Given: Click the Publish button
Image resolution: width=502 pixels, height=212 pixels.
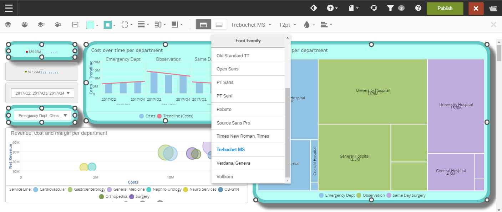Looking at the screenshot, I should click(x=445, y=8).
